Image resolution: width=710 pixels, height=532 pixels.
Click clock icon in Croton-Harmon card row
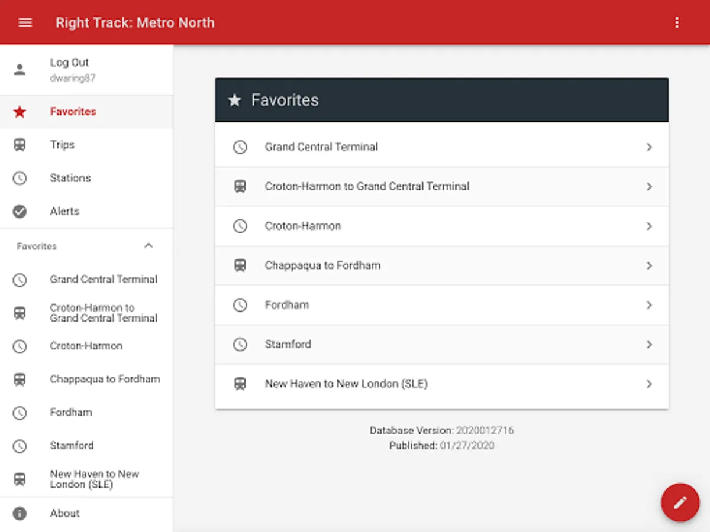pyautogui.click(x=240, y=226)
